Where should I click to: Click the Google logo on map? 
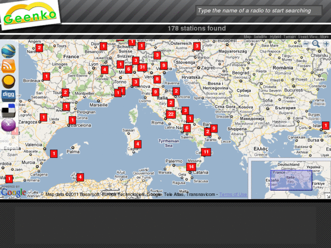click(x=13, y=192)
